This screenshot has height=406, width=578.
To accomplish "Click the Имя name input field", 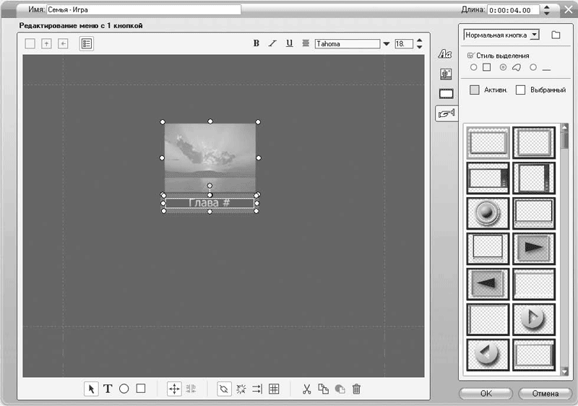I will tap(144, 10).
